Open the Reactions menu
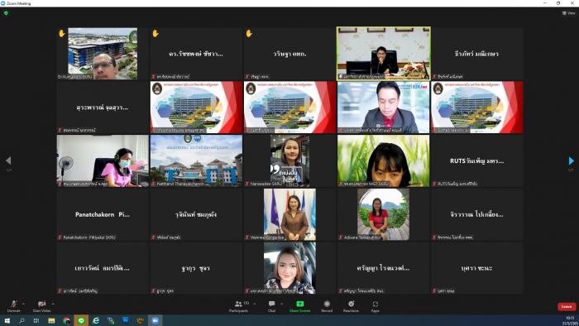Image resolution: width=579 pixels, height=326 pixels. click(351, 305)
